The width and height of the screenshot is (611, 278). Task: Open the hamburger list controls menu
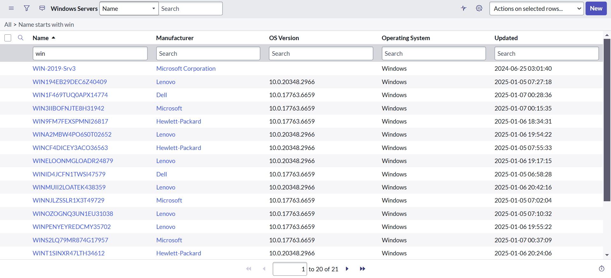(11, 8)
